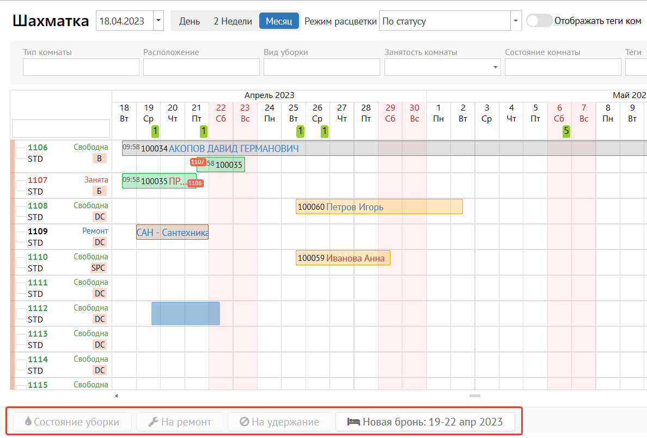
Task: Click the red 1106 tag in room 1107 row
Action: pos(195,183)
